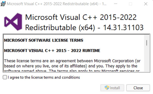Click the 'These license terms are an agreement' paragraph

pyautogui.click(x=72, y=65)
